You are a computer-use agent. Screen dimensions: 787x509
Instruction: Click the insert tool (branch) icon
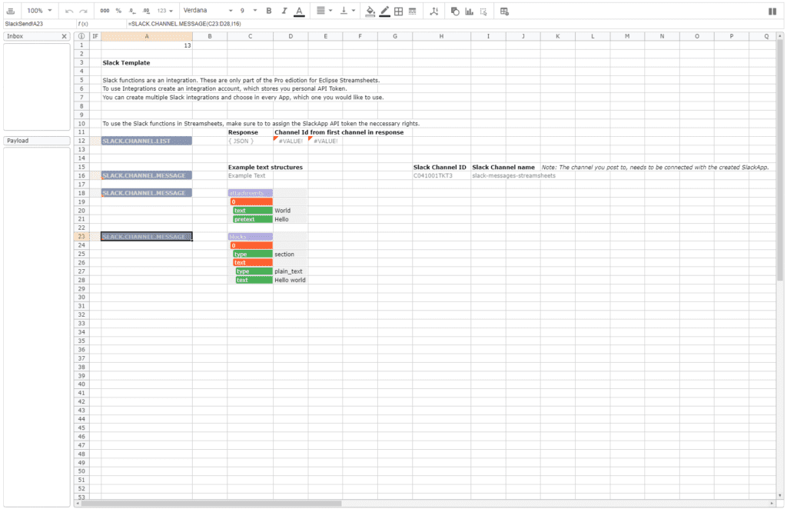tap(434, 11)
